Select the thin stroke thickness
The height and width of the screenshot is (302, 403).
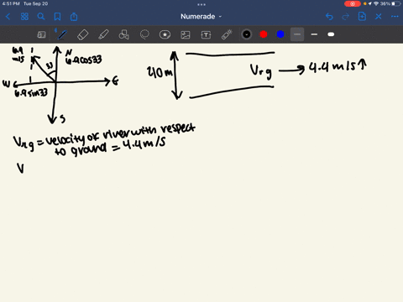point(297,34)
